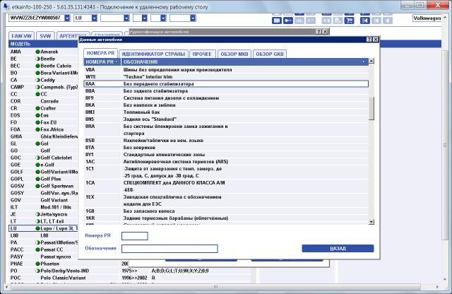Screen dimensions: 452x294
Task: Select the 0N5 Задняя ось "Standard" row
Action: coord(226,119)
